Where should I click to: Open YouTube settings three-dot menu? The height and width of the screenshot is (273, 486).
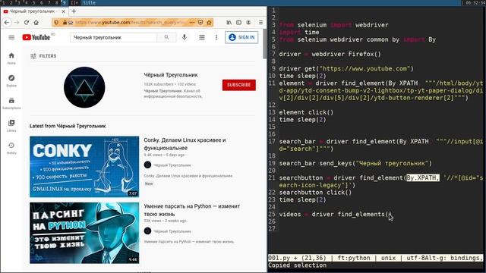click(x=216, y=37)
